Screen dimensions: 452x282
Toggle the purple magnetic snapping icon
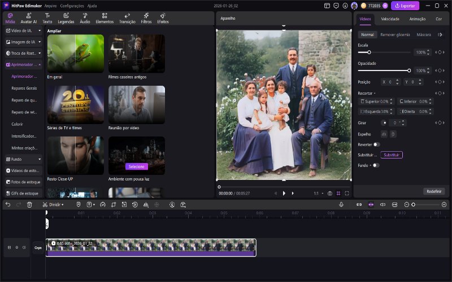tap(371, 205)
